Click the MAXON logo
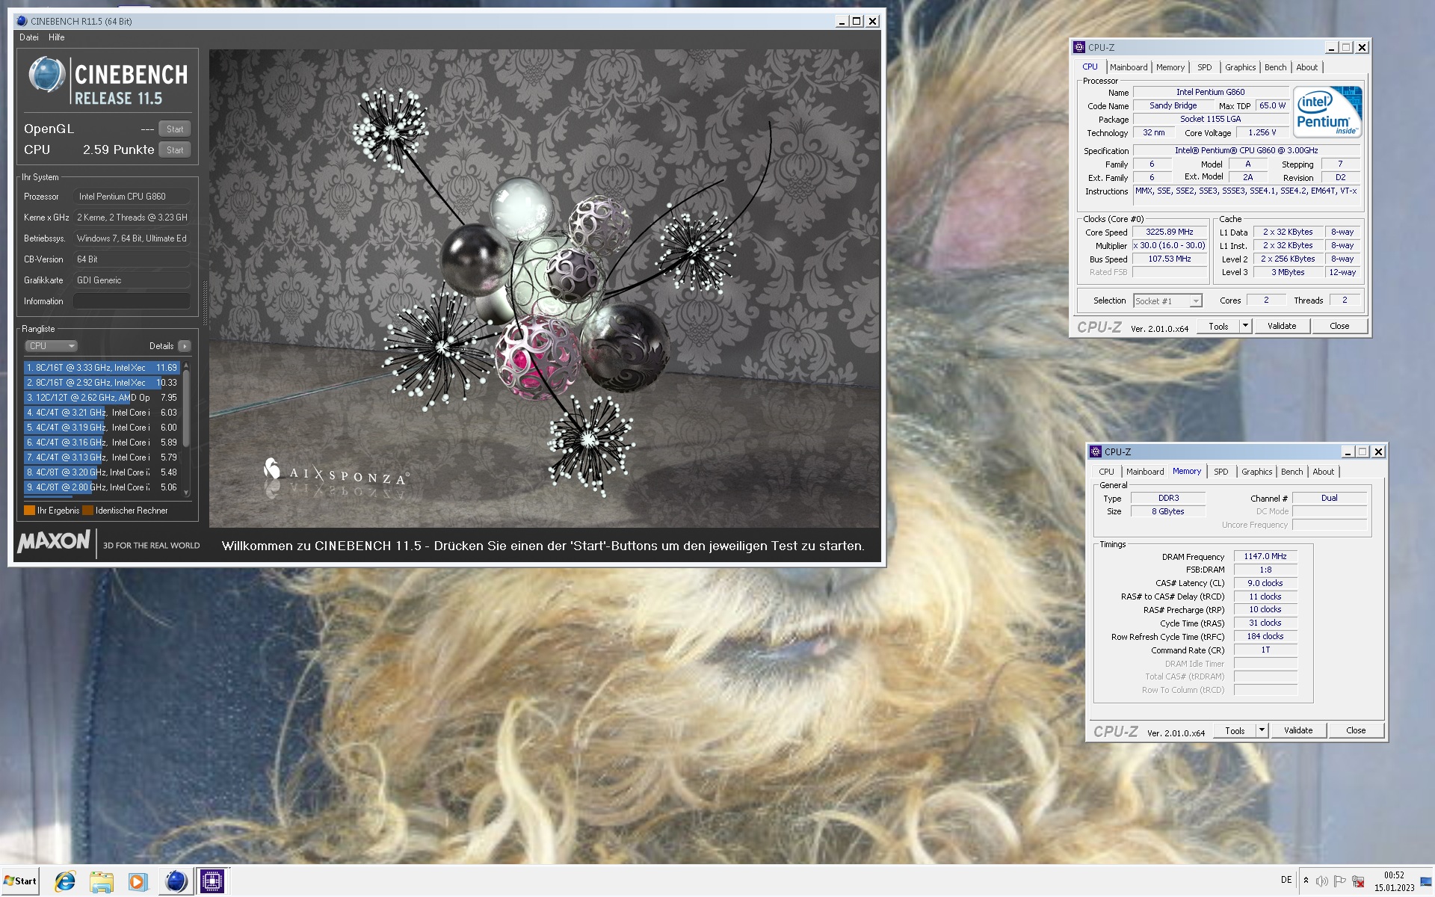Viewport: 1435px width, 897px height. pos(54,541)
